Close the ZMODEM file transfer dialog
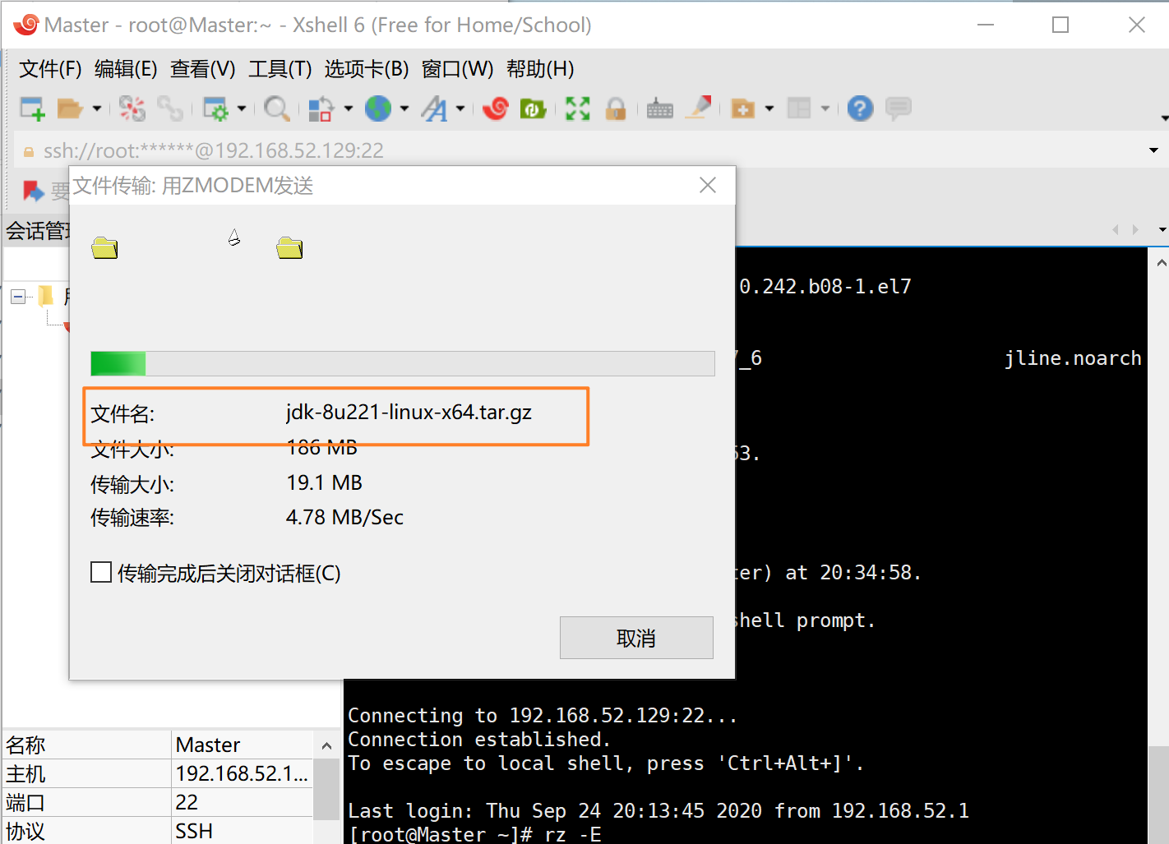Viewport: 1169px width, 844px height. [x=708, y=186]
